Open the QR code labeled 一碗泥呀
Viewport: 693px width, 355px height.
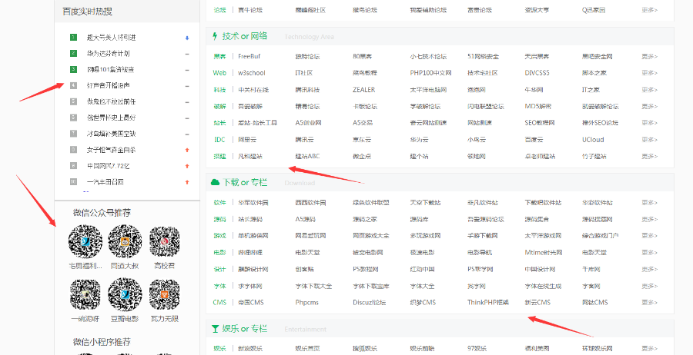coord(85,294)
